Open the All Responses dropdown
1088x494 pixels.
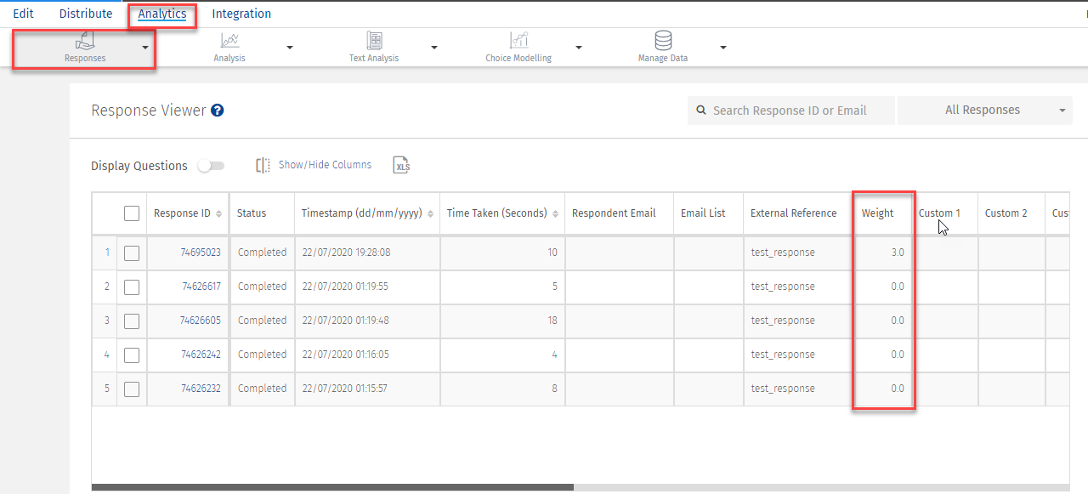[984, 111]
